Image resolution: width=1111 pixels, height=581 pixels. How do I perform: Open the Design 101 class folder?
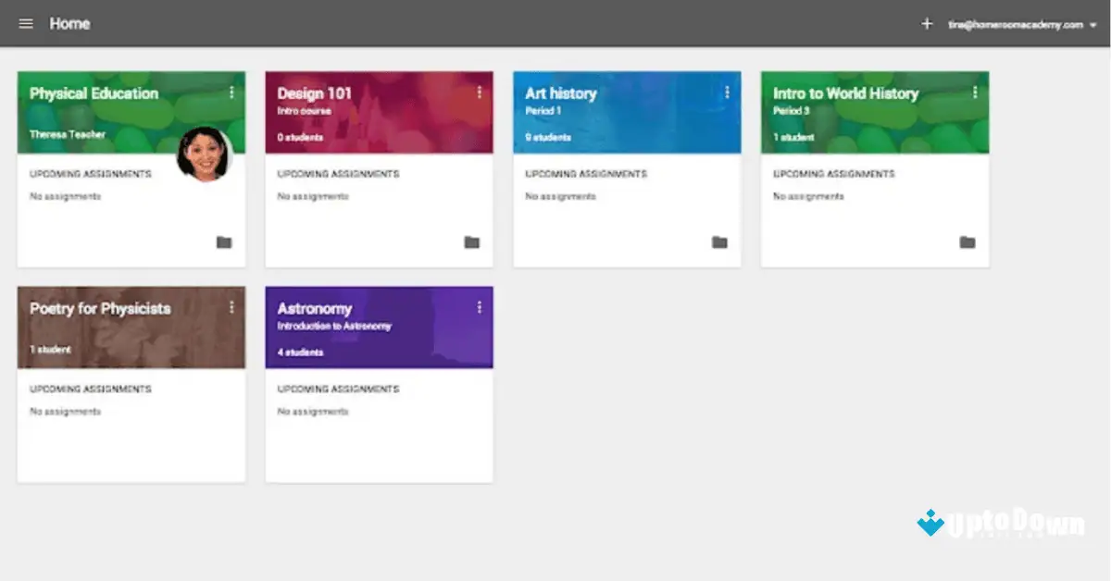[471, 241]
